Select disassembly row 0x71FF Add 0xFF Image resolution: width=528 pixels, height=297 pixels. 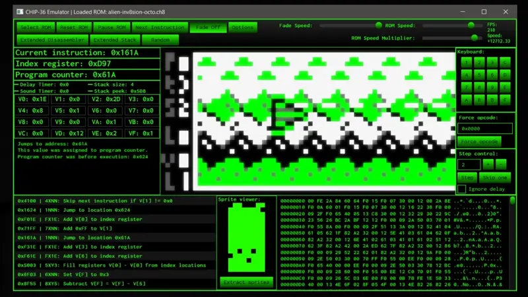115,228
